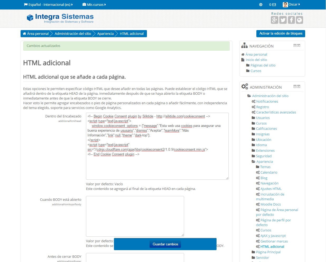Image resolution: width=326 pixels, height=262 pixels.
Task: Click inside Dentro del Encabezado textarea
Action: point(157,146)
